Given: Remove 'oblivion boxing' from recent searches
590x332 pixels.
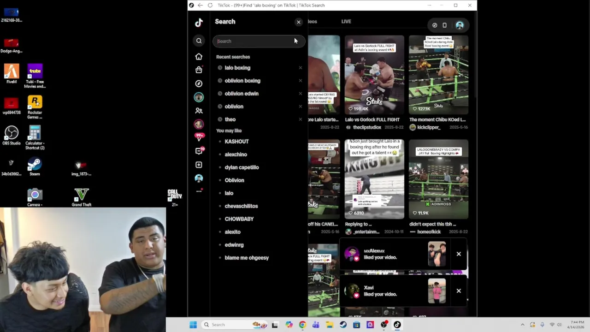Looking at the screenshot, I should [x=300, y=81].
